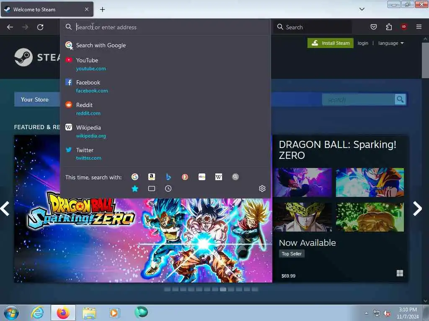Click the Windows platform icon on game card
Screen dimensions: 429x321
(400, 273)
